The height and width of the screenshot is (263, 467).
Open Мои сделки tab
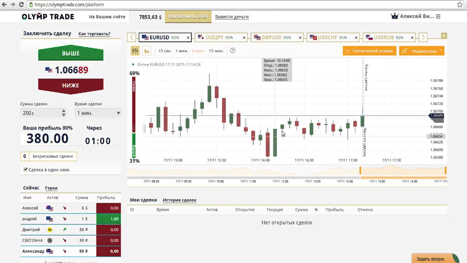tap(143, 200)
